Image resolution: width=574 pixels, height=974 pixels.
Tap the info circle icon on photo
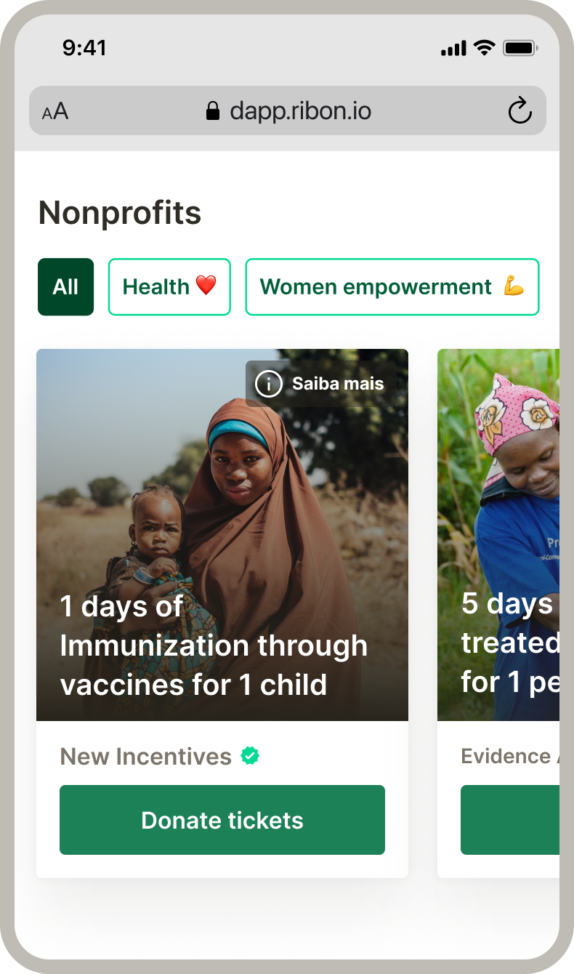click(x=269, y=384)
